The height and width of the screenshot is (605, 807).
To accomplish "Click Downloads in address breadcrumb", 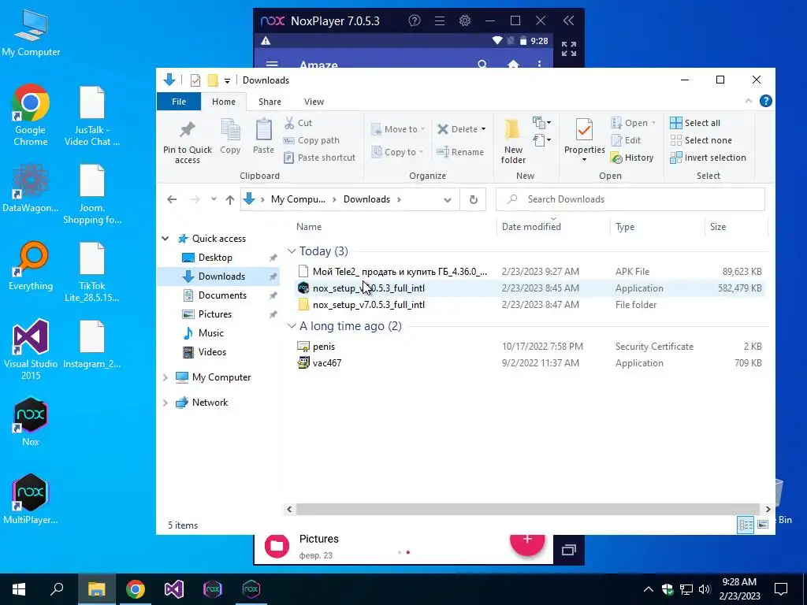I will point(366,199).
